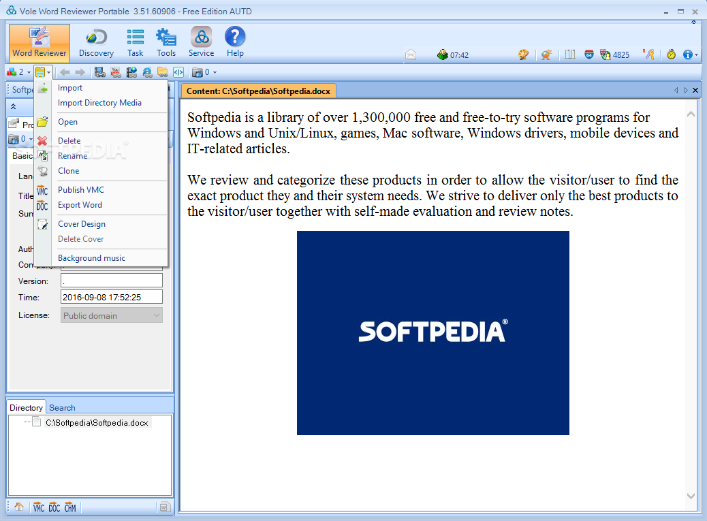The image size is (707, 521).
Task: Click the envelope mail icon
Action: [x=411, y=54]
